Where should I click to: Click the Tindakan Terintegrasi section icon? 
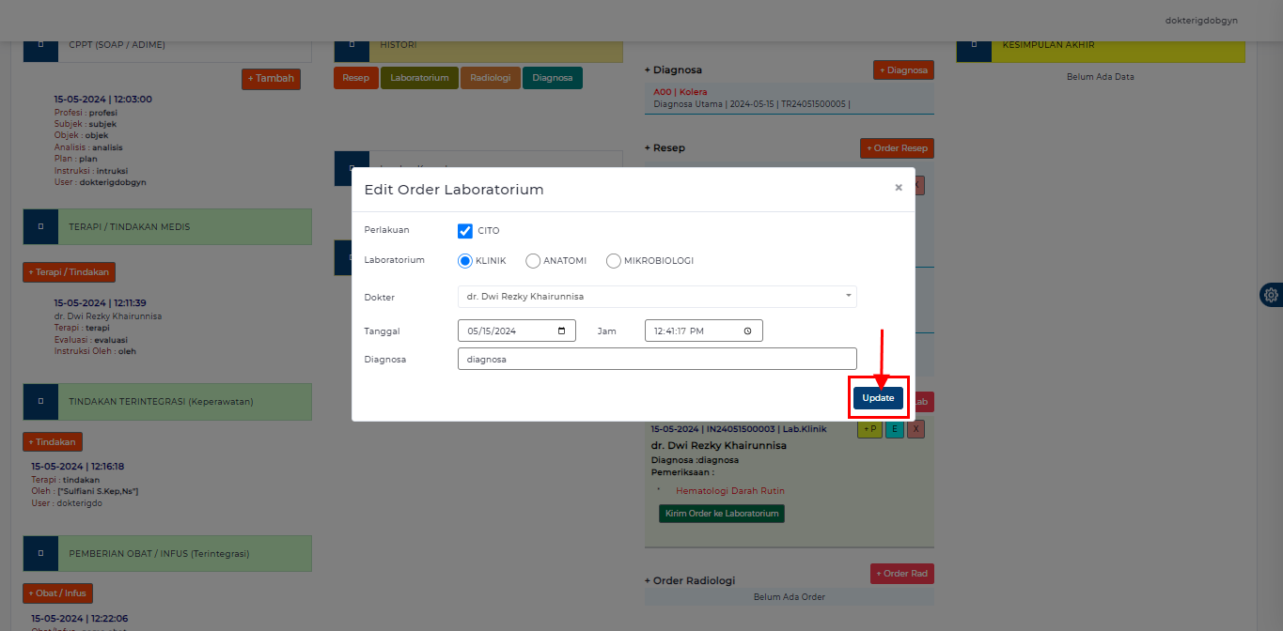[x=40, y=401]
